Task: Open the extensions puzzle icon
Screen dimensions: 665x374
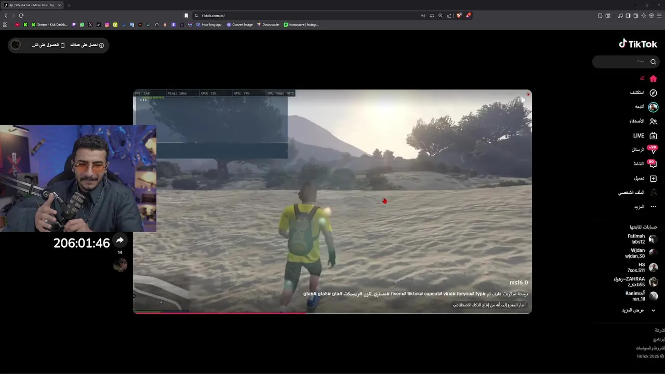Action: click(x=600, y=16)
